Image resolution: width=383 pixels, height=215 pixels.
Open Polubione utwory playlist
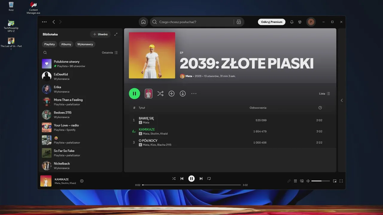[81, 64]
